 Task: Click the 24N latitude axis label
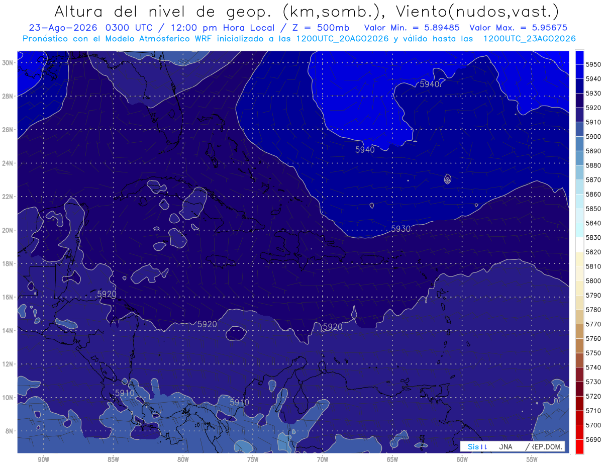pos(8,163)
